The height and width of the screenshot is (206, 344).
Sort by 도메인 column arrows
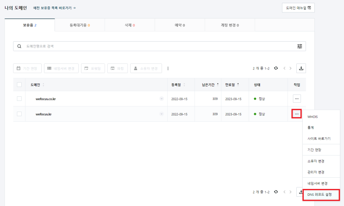[44, 85]
